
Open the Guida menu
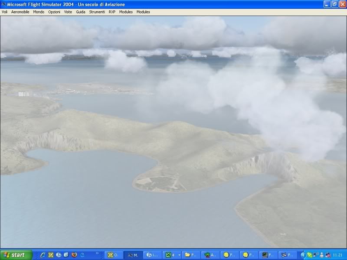[x=81, y=12]
